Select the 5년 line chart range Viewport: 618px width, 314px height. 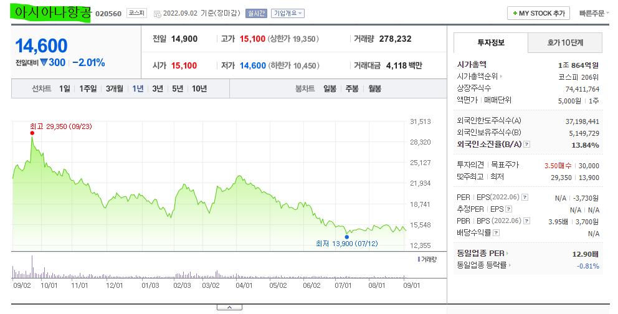coord(178,88)
